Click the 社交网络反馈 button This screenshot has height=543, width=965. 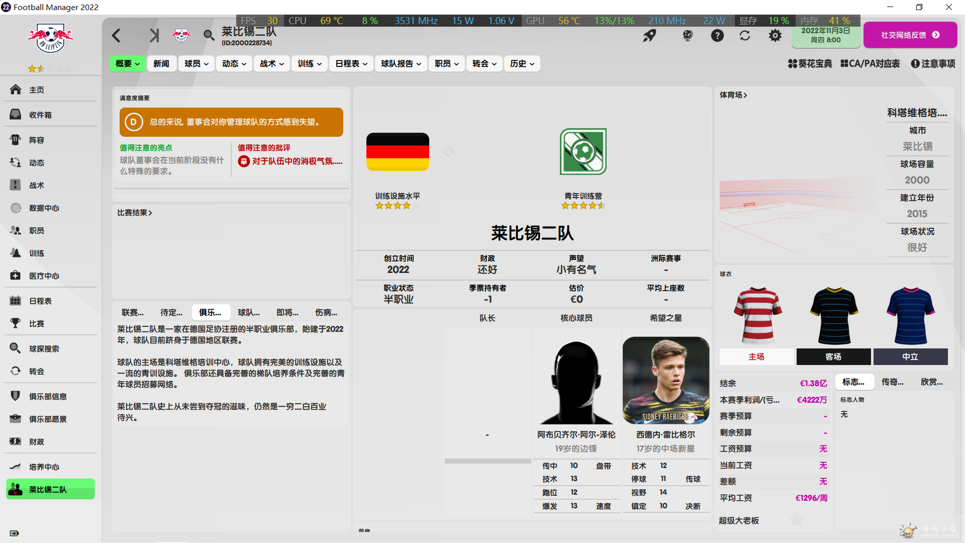pos(910,35)
